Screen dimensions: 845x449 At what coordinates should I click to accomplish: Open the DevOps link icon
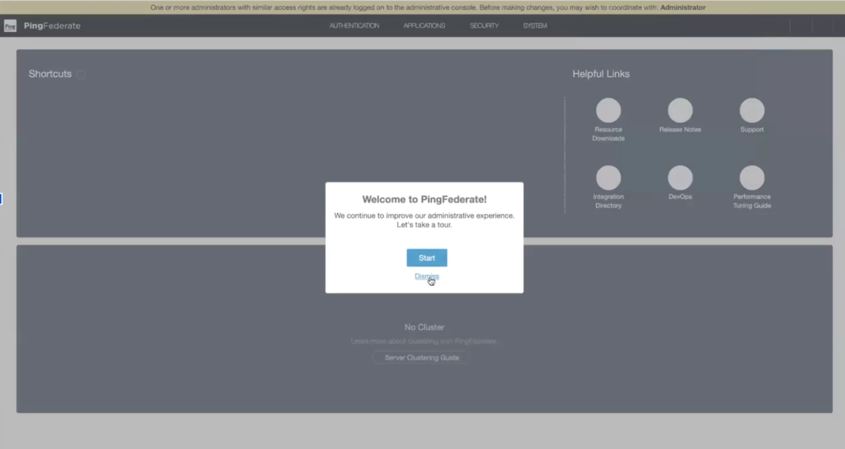click(680, 177)
